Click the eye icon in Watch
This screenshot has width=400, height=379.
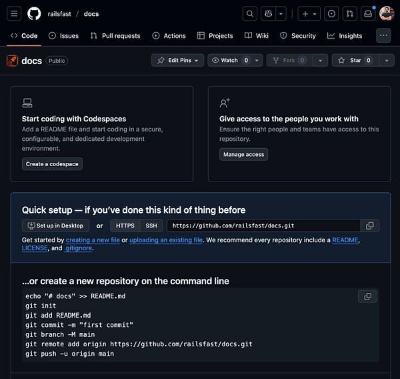click(215, 60)
